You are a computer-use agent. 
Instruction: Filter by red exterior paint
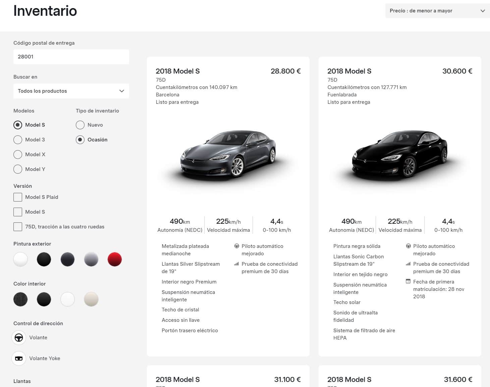[x=115, y=259]
